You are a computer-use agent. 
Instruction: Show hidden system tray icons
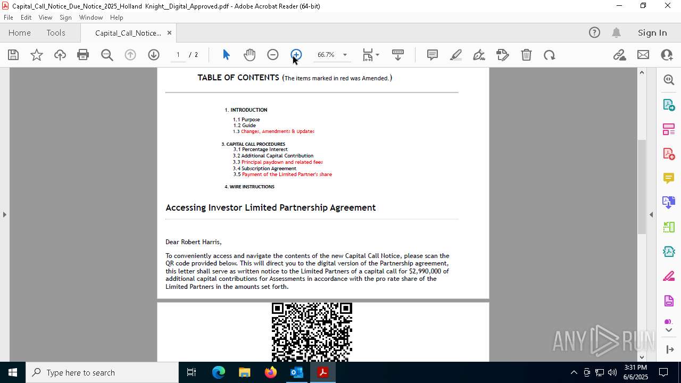click(574, 372)
